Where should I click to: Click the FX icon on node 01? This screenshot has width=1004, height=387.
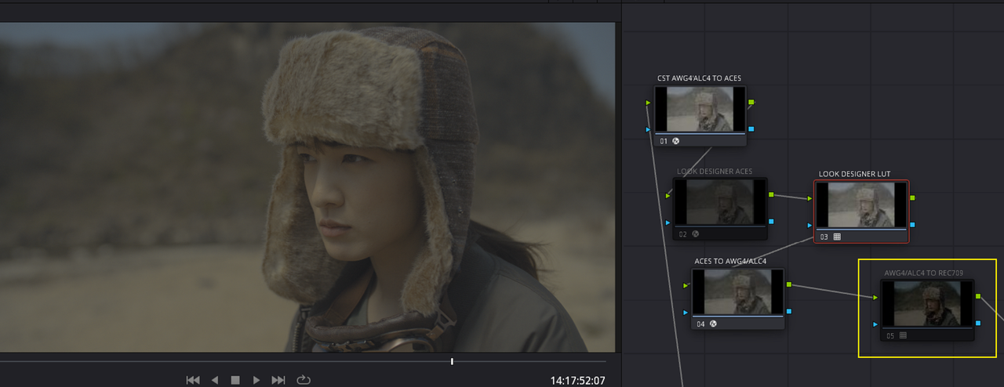(x=676, y=141)
